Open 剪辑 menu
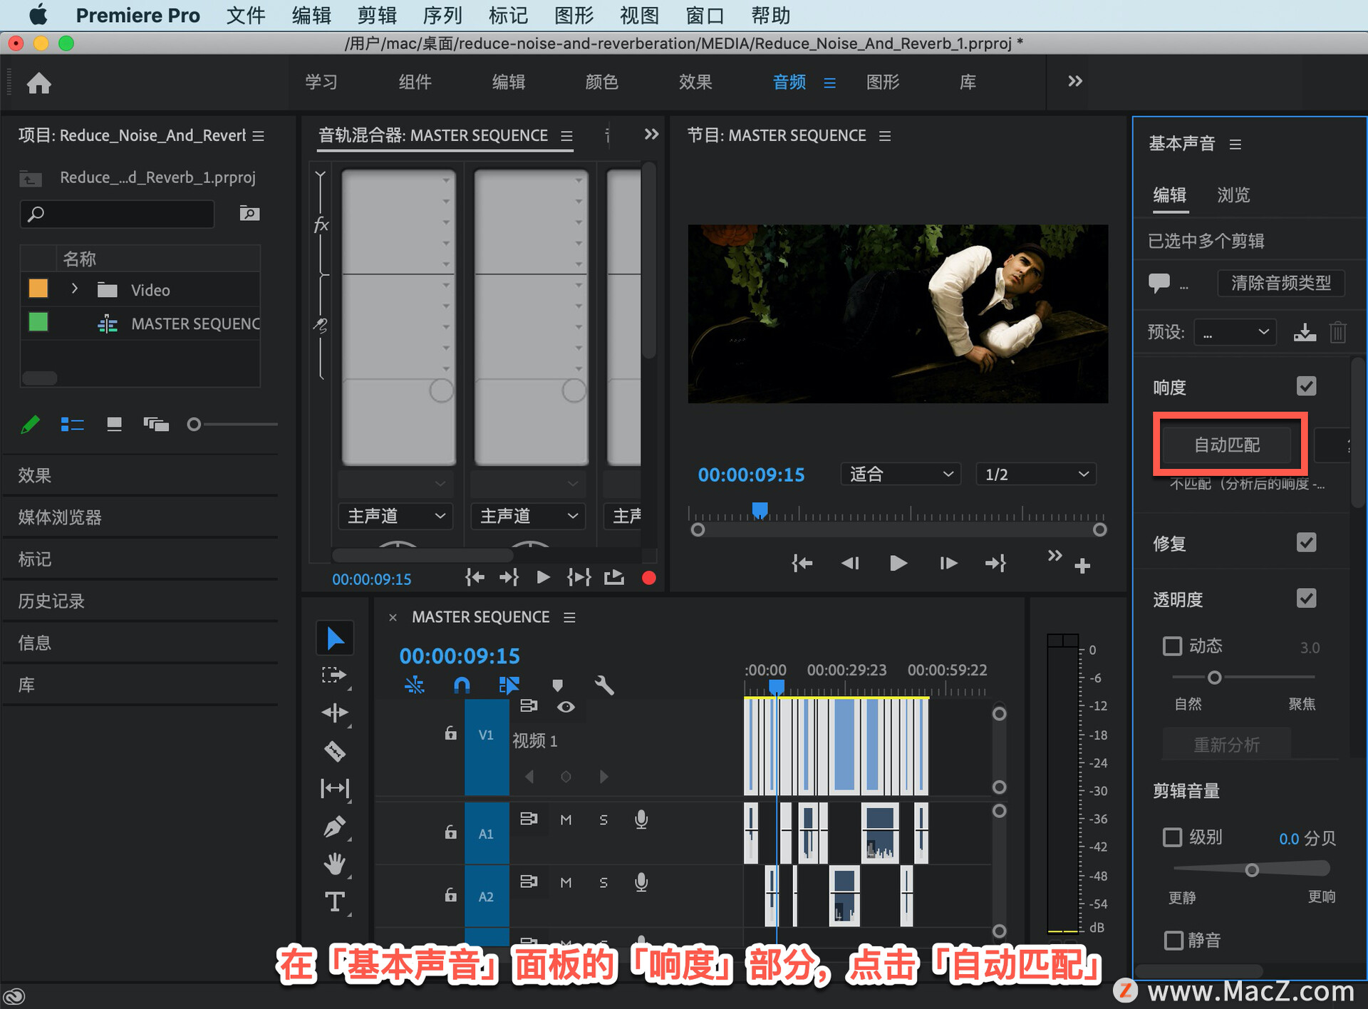Image resolution: width=1368 pixels, height=1009 pixels. click(x=377, y=16)
